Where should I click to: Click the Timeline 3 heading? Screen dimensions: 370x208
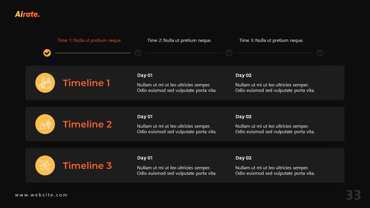tap(87, 166)
